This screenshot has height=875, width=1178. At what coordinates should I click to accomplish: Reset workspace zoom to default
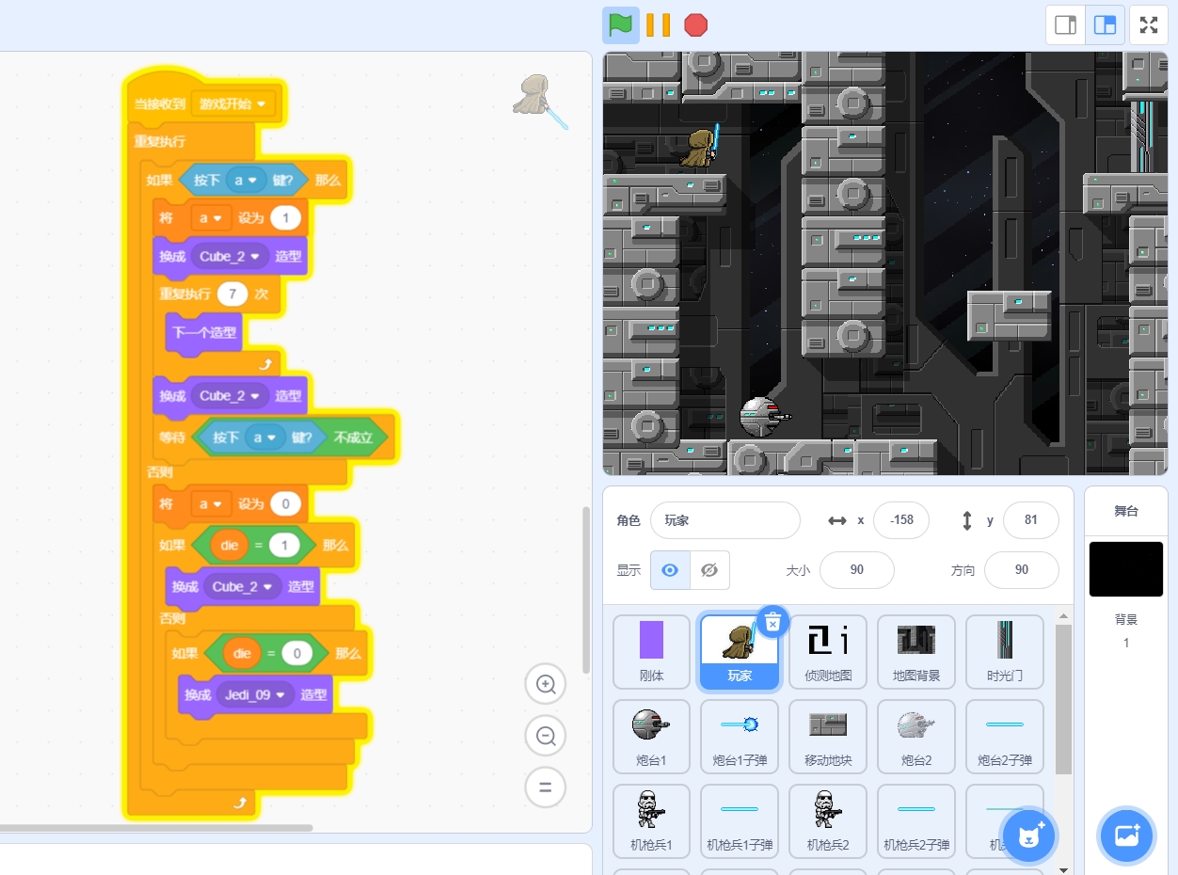[546, 787]
